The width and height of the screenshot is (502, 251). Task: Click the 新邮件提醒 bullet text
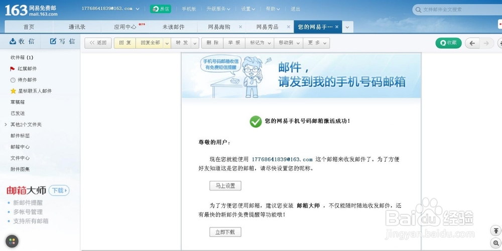pyautogui.click(x=28, y=203)
